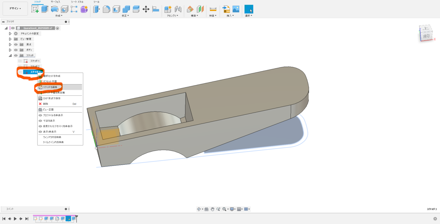The width and height of the screenshot is (440, 224).
Task: Expand the ボディ tree node
Action: (x=10, y=50)
